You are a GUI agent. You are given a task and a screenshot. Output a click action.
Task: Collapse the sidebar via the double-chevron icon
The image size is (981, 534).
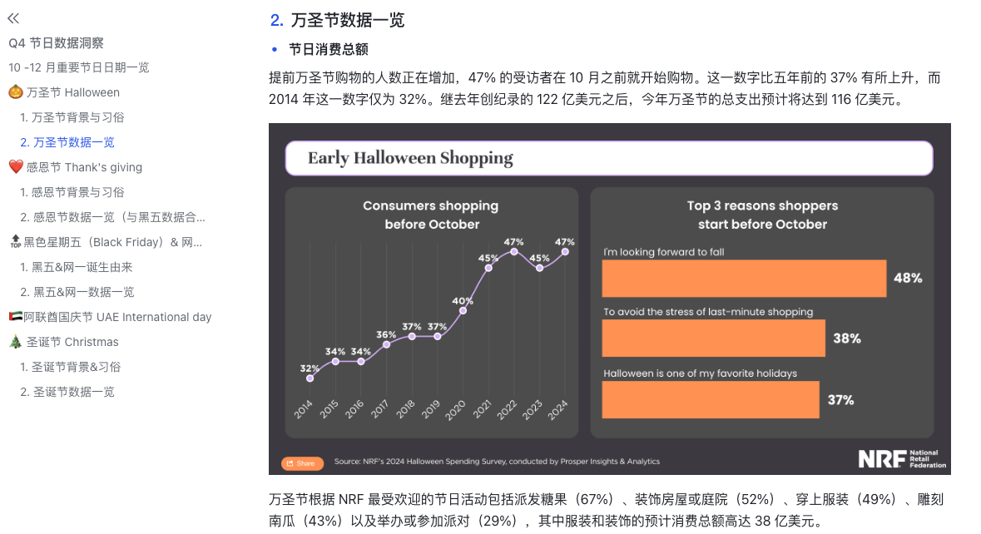pos(15,17)
